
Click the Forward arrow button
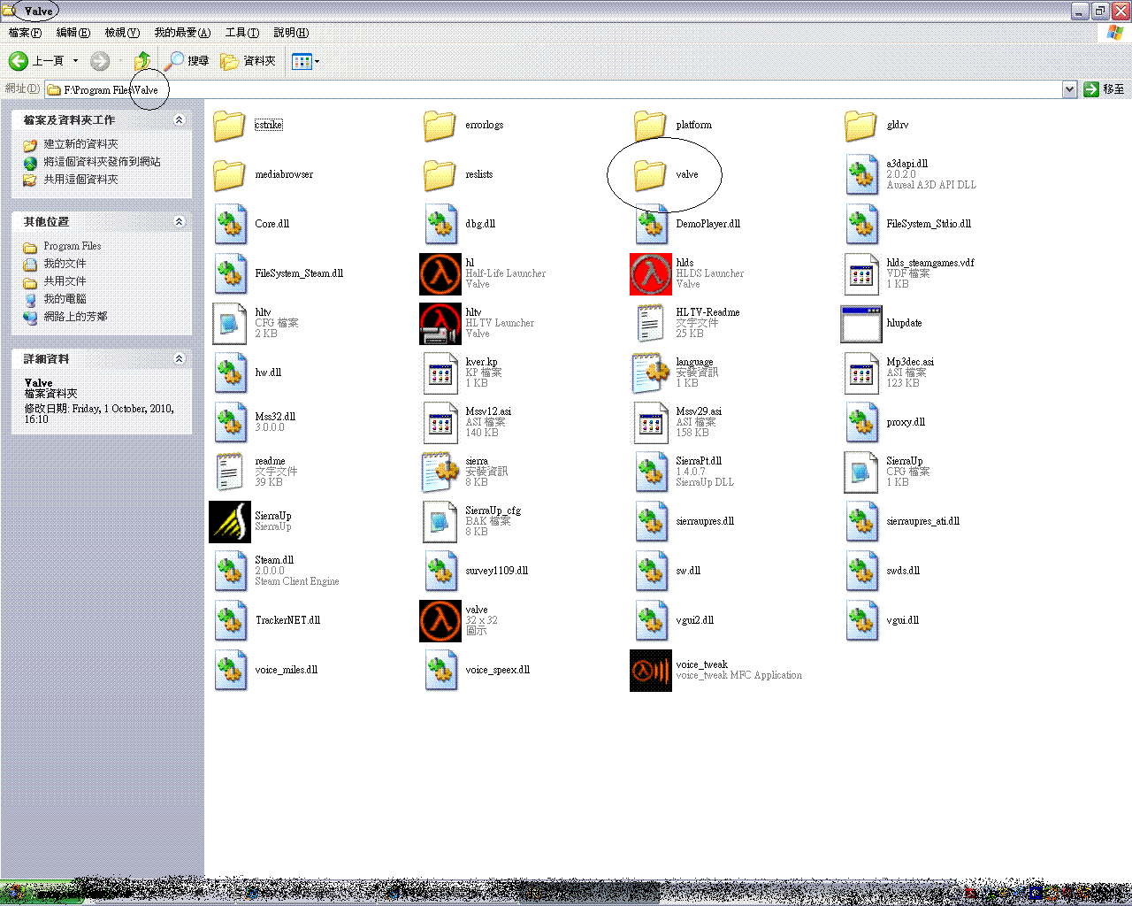100,61
